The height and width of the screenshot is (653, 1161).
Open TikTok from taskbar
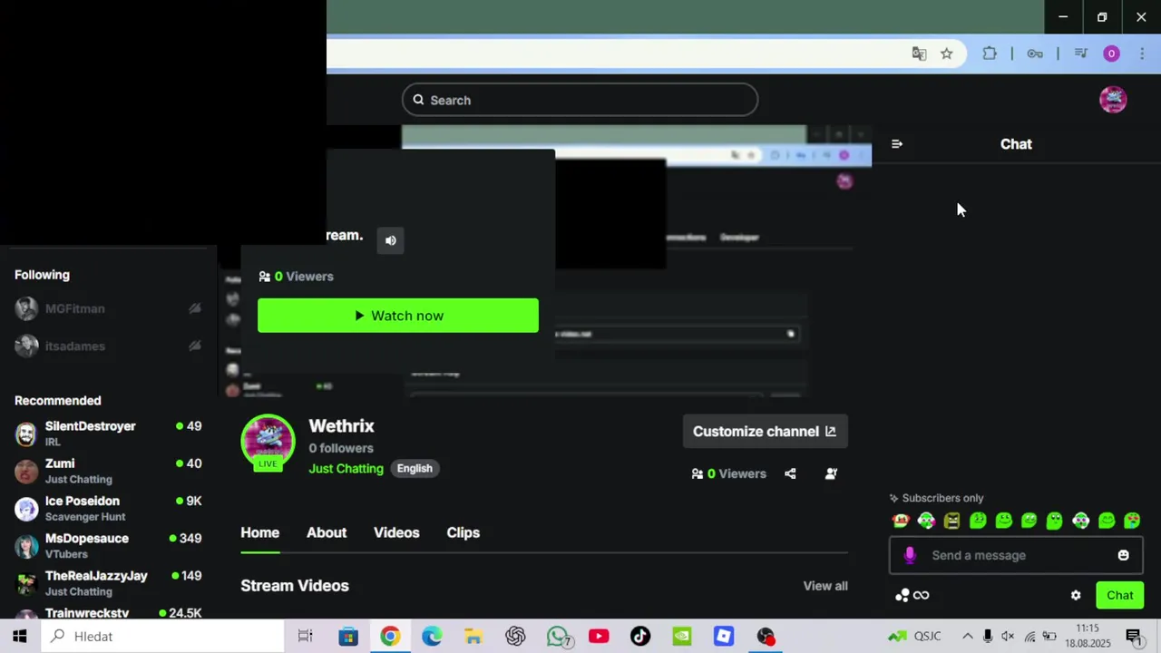pyautogui.click(x=640, y=637)
